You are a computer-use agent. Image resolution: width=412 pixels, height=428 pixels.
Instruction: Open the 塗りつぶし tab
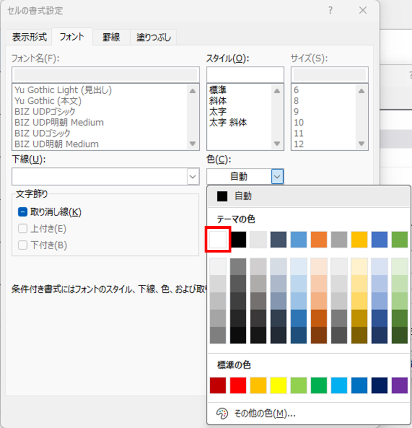click(x=153, y=37)
